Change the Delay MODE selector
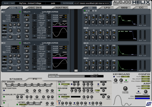Viewport: 152px width, 107px height. point(65,84)
